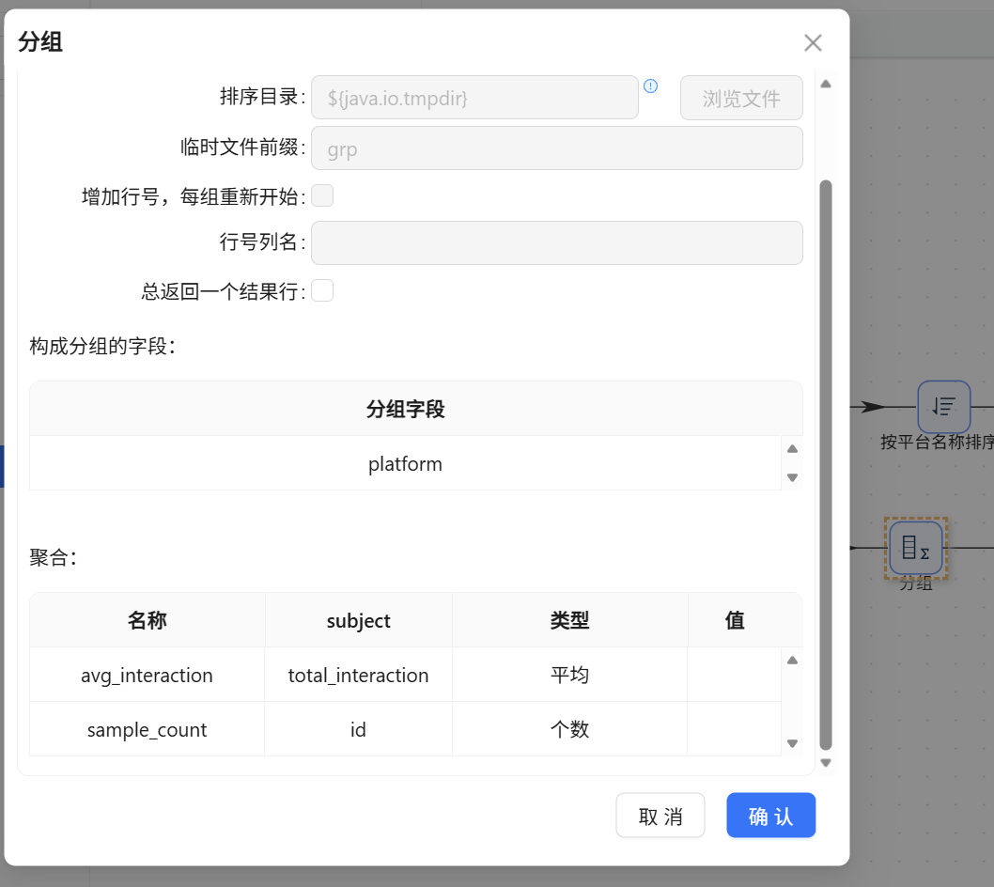The height and width of the screenshot is (887, 994).
Task: Toggle 总返回一个结果行 checkbox
Action: [x=322, y=291]
